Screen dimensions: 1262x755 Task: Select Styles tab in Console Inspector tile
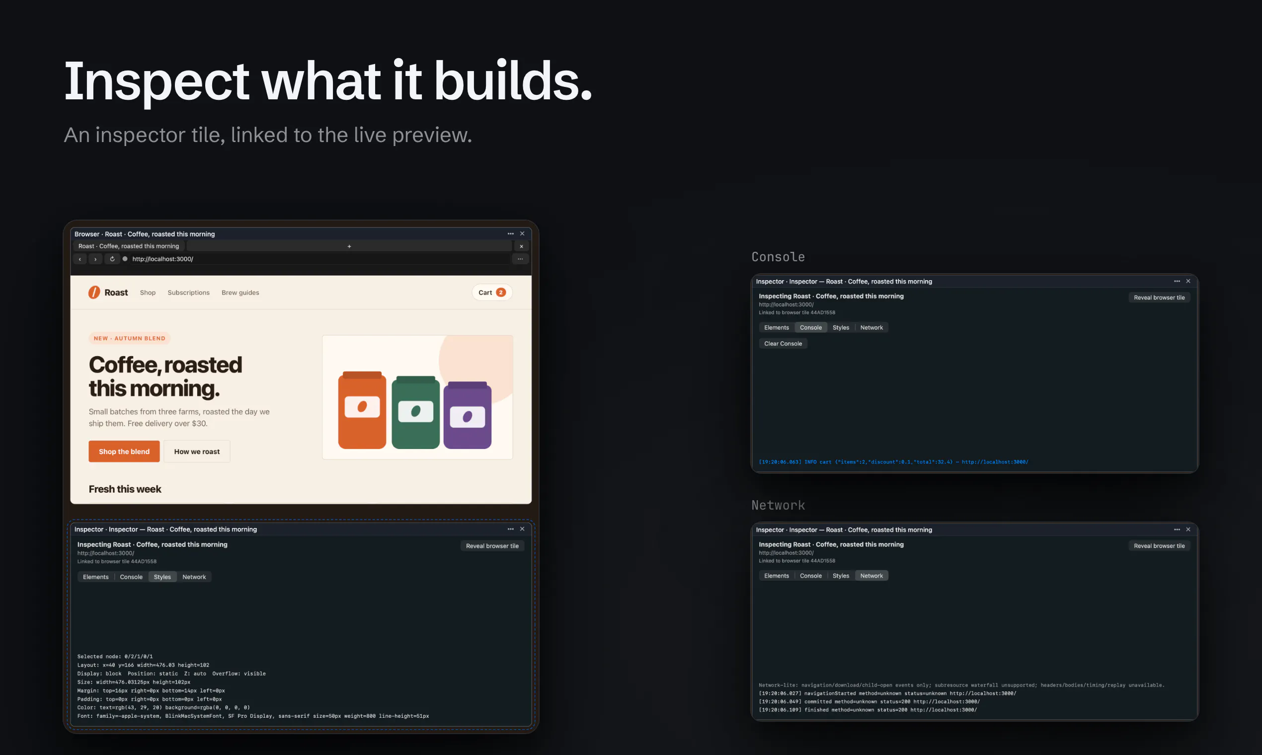tap(841, 328)
